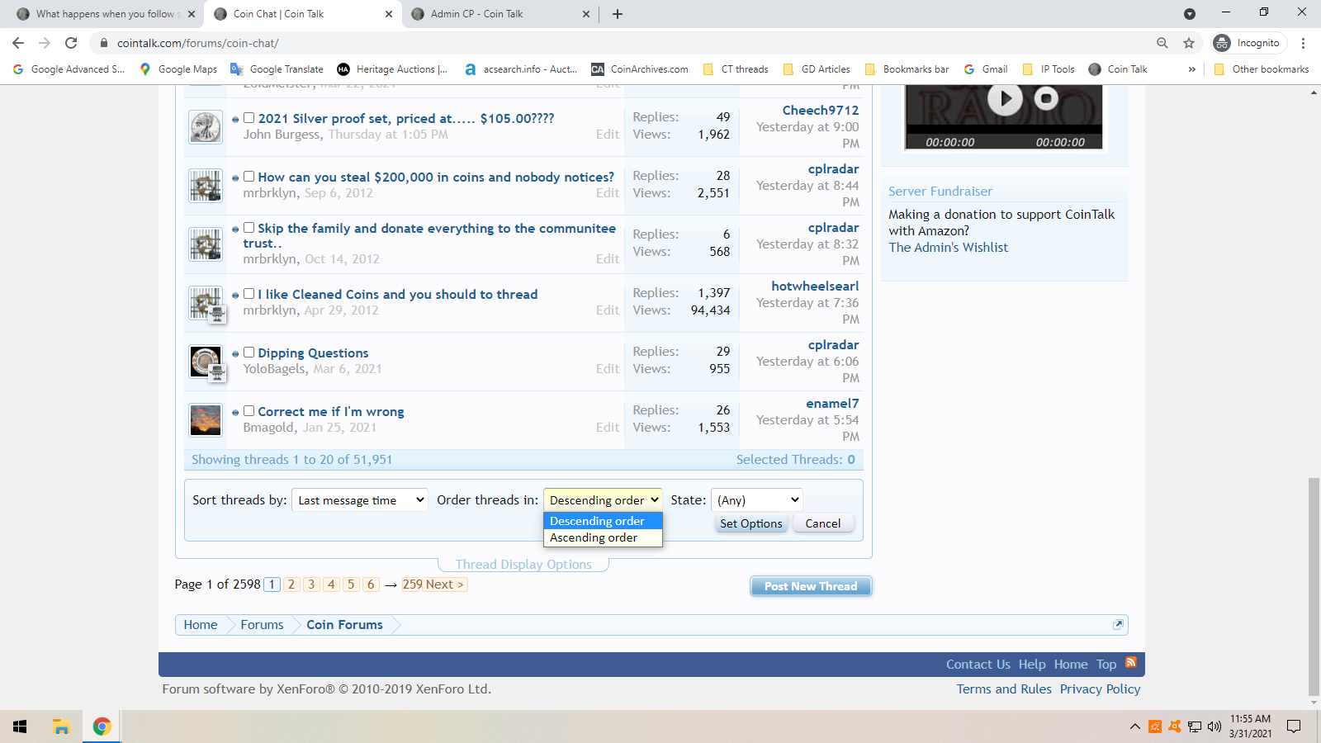
Task: Check the Skip the family thread
Action: click(x=249, y=228)
